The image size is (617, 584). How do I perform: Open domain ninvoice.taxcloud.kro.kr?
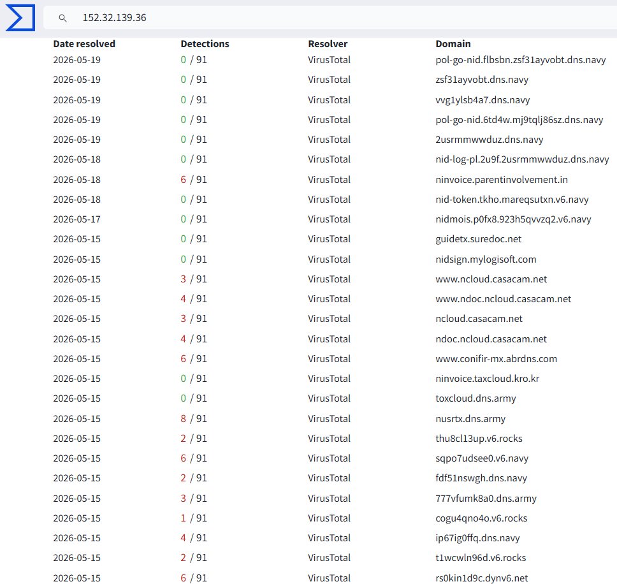click(487, 378)
